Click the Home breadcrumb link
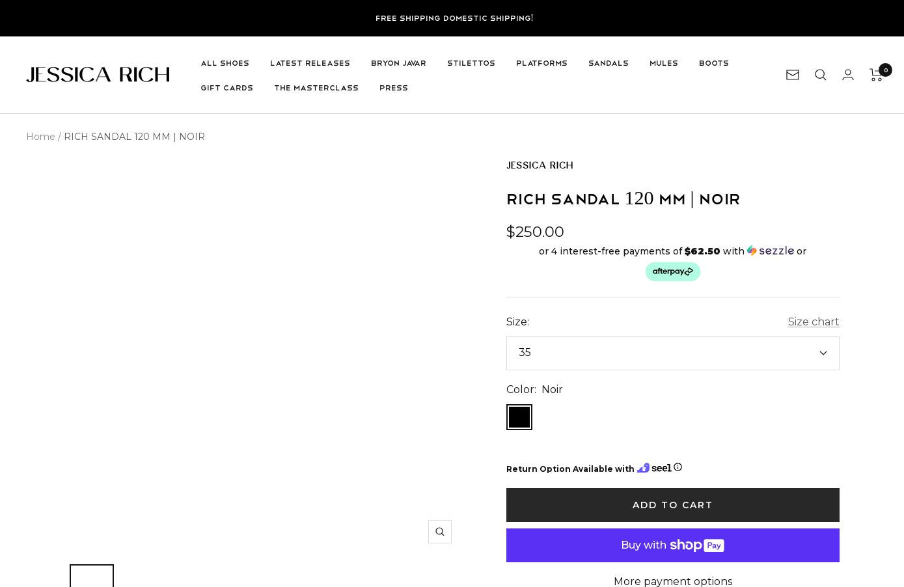Viewport: 904px width, 587px height. [40, 137]
